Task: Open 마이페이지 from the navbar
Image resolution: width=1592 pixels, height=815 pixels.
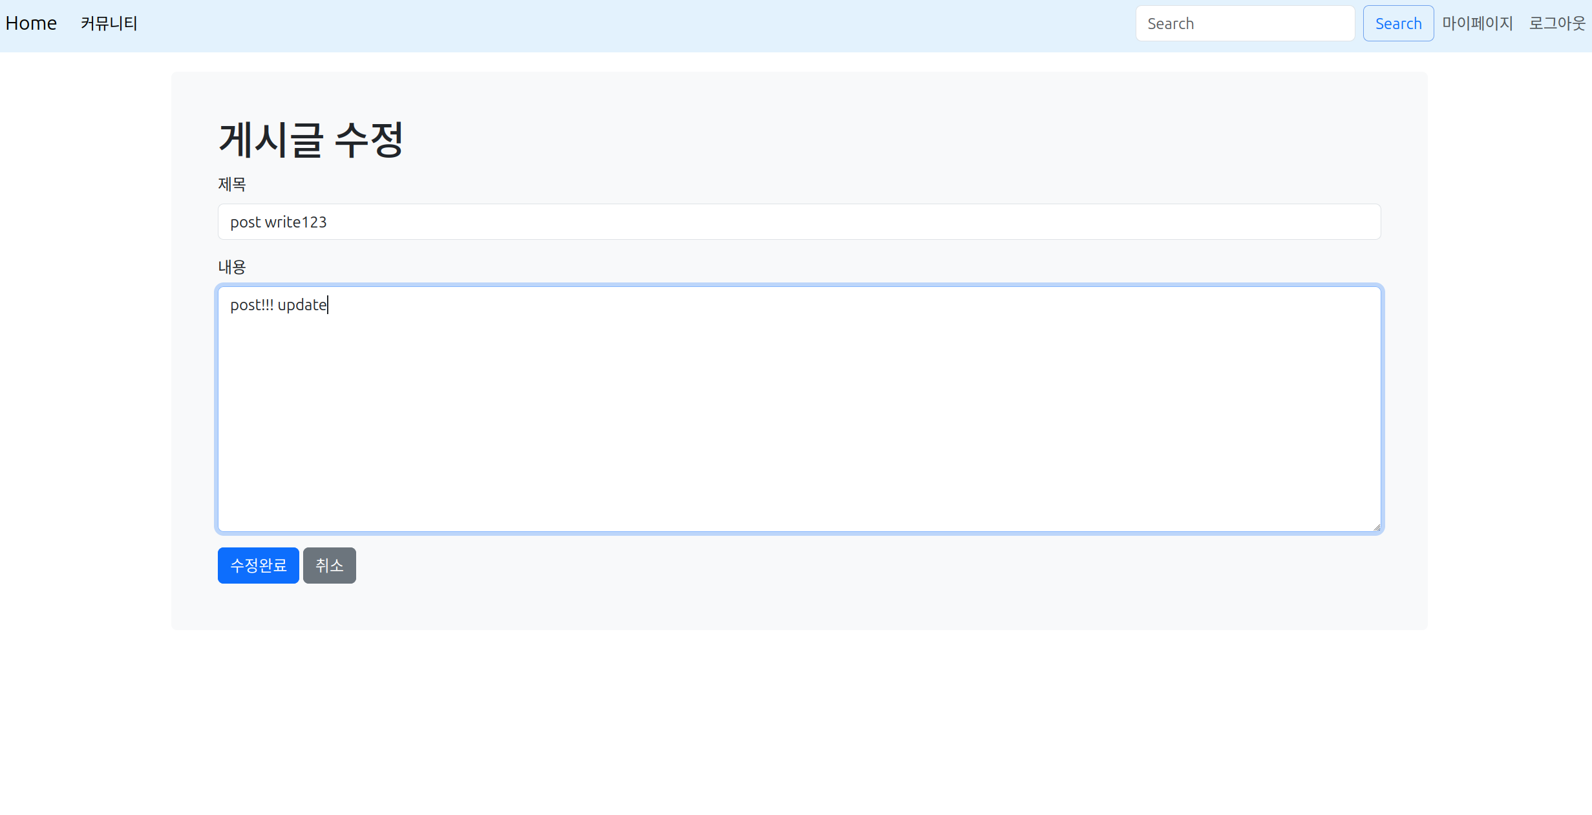Action: pos(1477,23)
